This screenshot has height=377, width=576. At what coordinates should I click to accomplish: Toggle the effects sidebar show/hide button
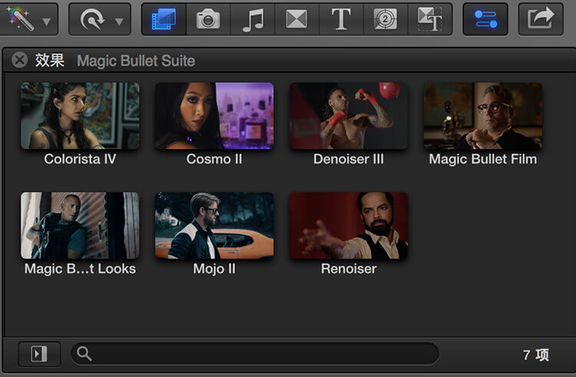click(x=39, y=354)
